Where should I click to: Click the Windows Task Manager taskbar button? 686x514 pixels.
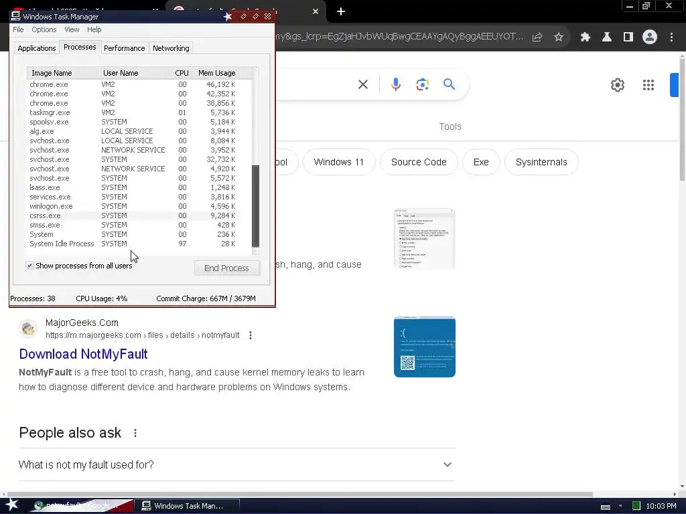coord(187,506)
